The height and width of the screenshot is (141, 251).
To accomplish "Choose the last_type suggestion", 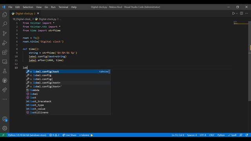I will click(x=68, y=105).
